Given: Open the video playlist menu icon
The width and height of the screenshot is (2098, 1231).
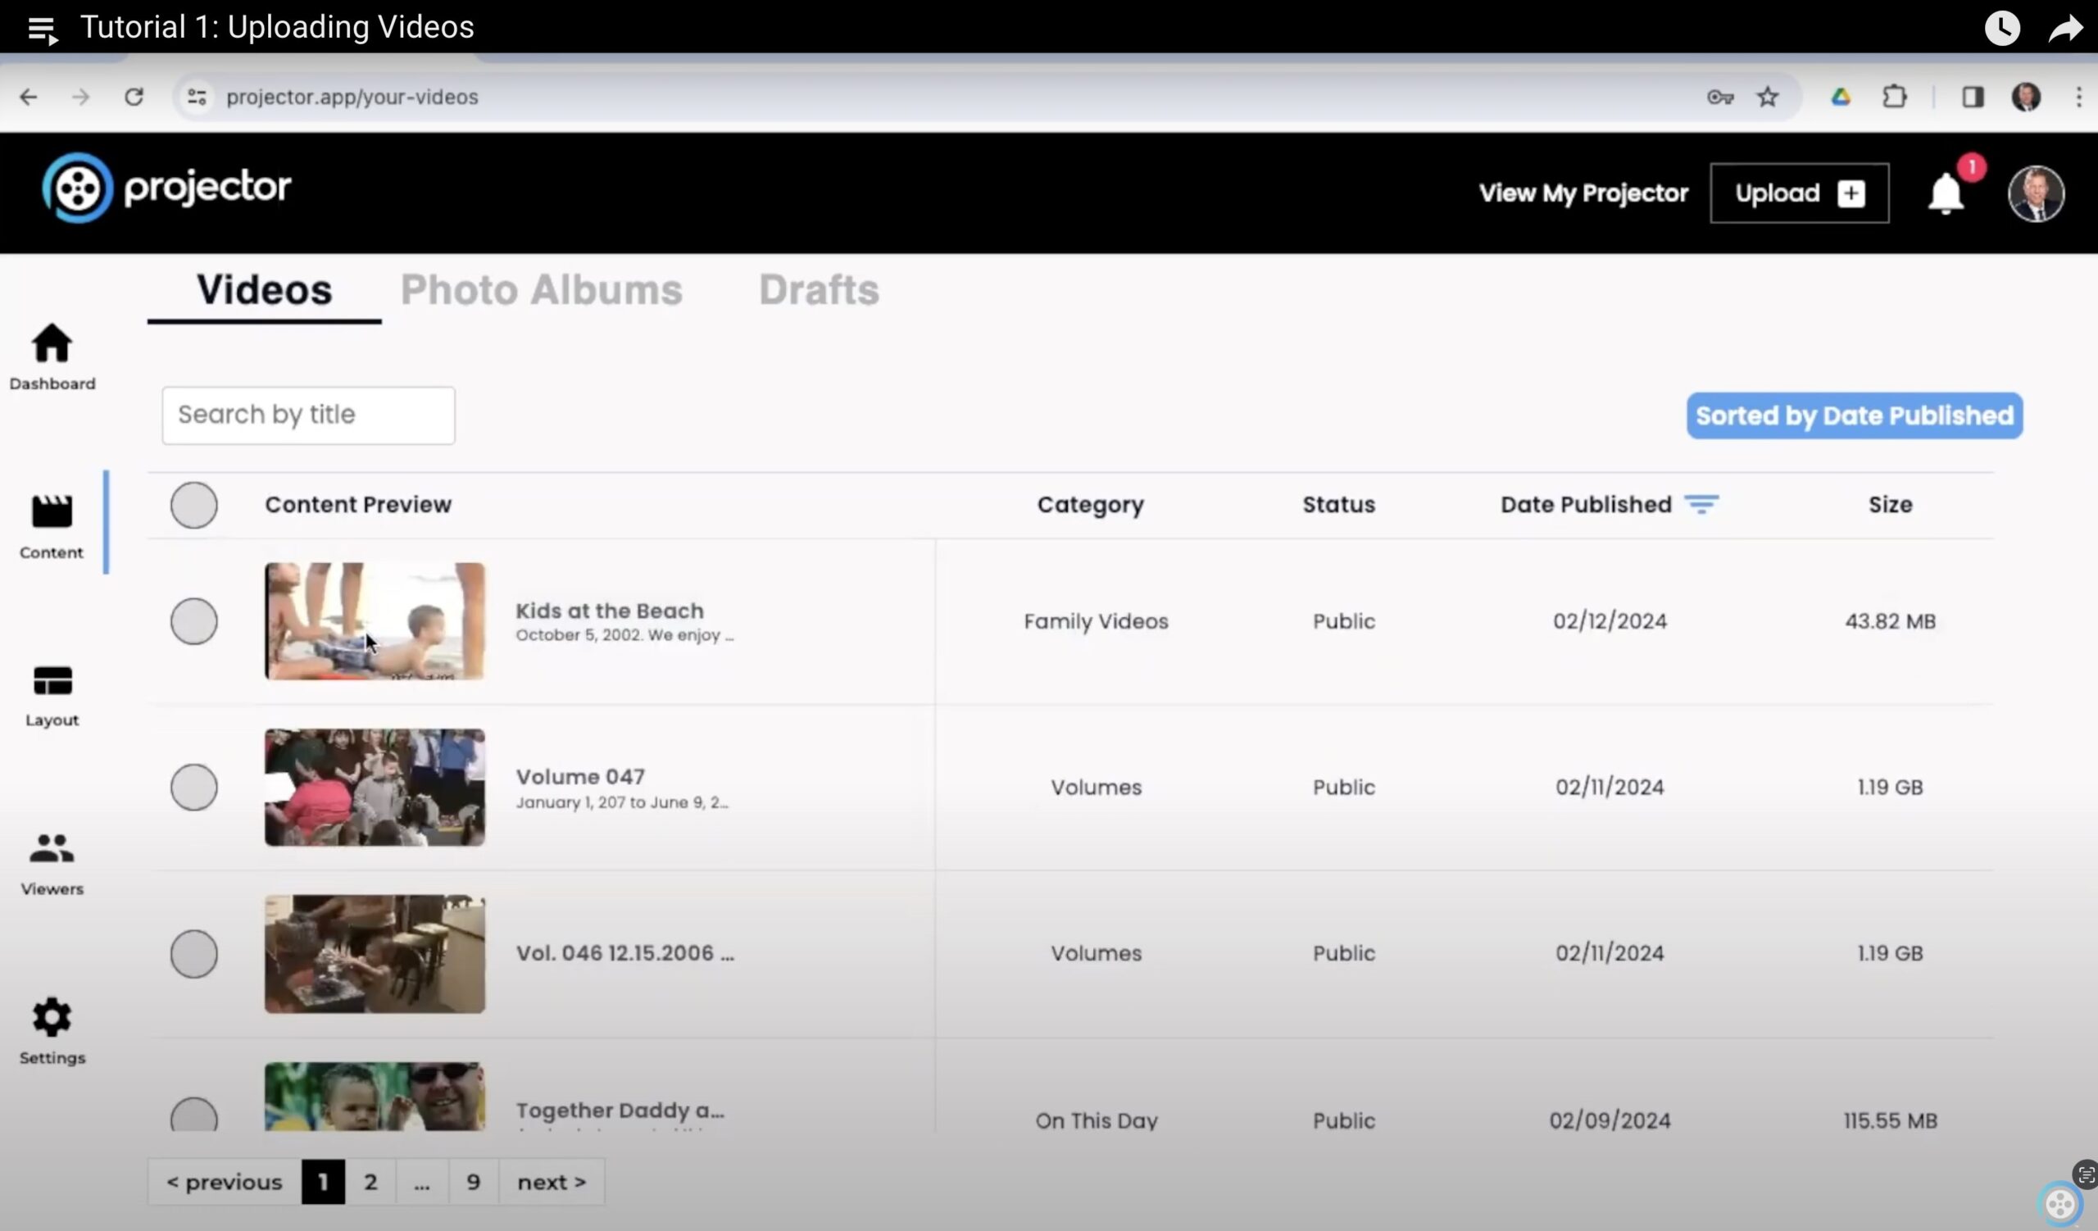Looking at the screenshot, I should (42, 30).
